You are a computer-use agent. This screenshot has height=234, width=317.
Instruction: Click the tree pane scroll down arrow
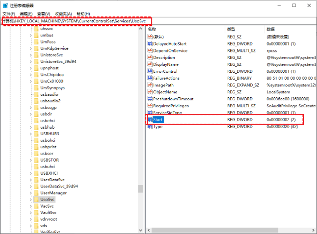point(140,231)
